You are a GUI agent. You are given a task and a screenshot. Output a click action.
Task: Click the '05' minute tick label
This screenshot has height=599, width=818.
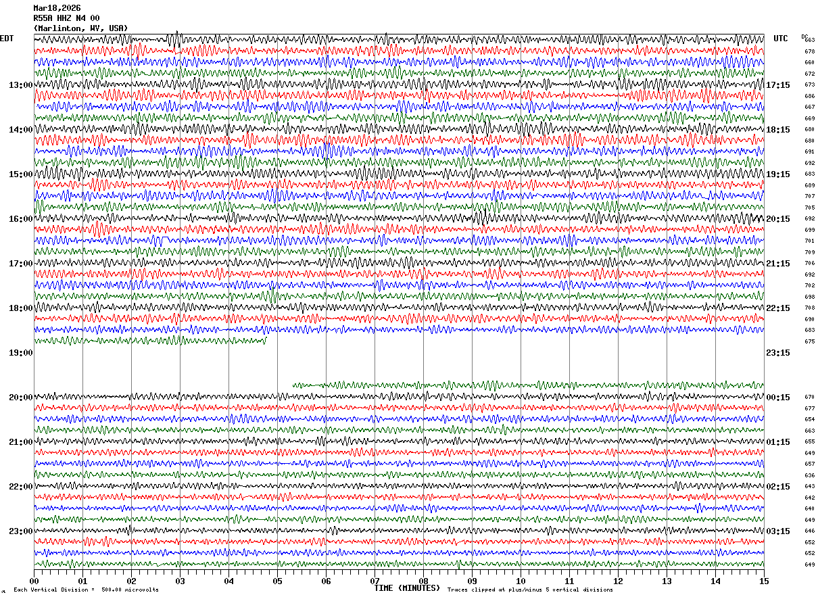tap(277, 581)
